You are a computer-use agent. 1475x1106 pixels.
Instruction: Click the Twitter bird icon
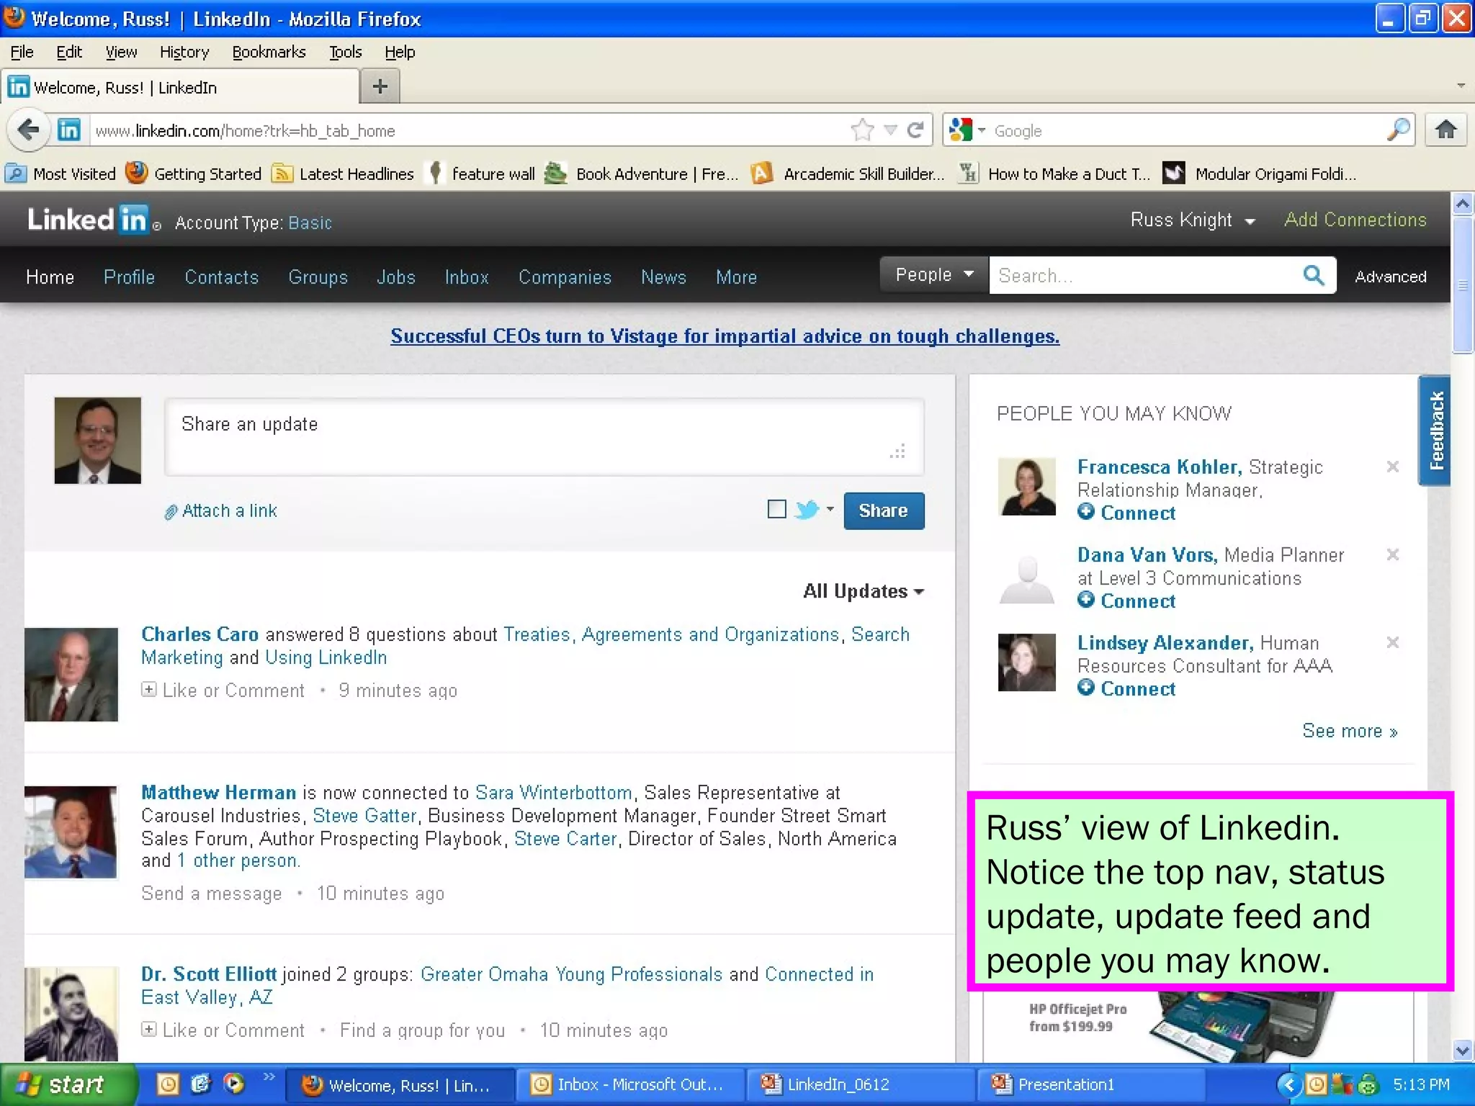(x=807, y=510)
